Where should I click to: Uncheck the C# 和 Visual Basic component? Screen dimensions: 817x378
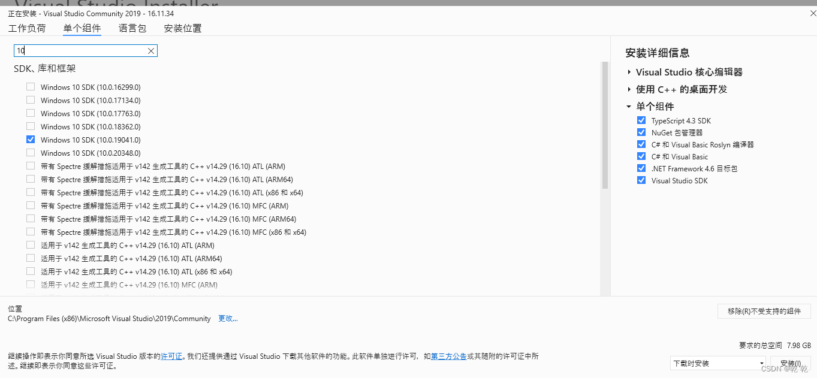(641, 156)
